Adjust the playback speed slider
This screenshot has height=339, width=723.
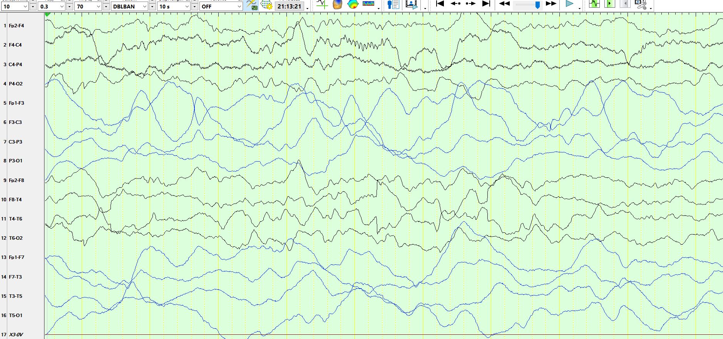click(x=528, y=5)
